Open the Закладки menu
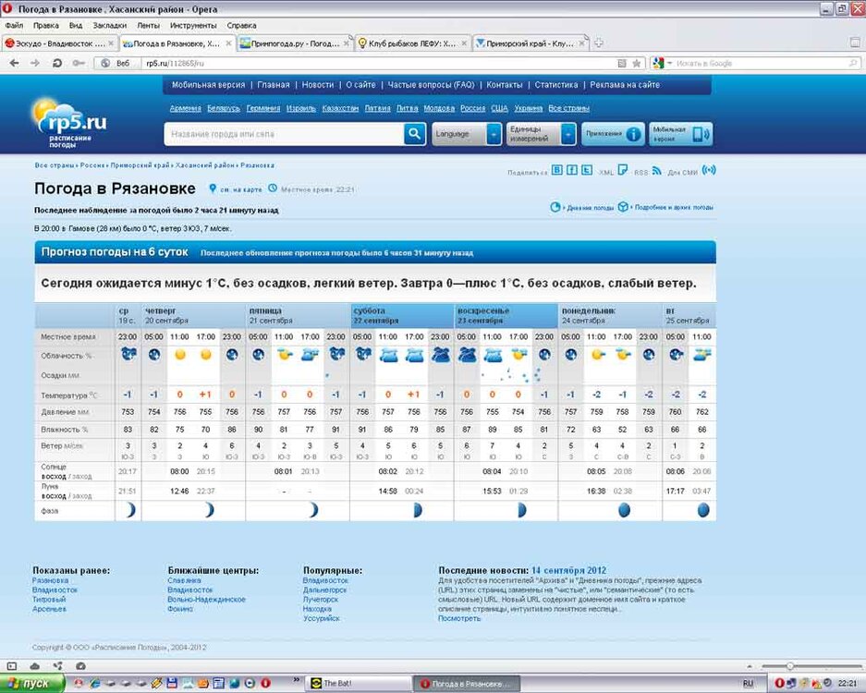Viewport: 866px width, 693px height. pos(110,26)
